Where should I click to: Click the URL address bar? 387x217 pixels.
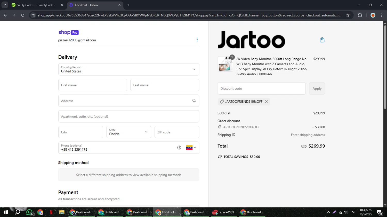click(x=190, y=15)
